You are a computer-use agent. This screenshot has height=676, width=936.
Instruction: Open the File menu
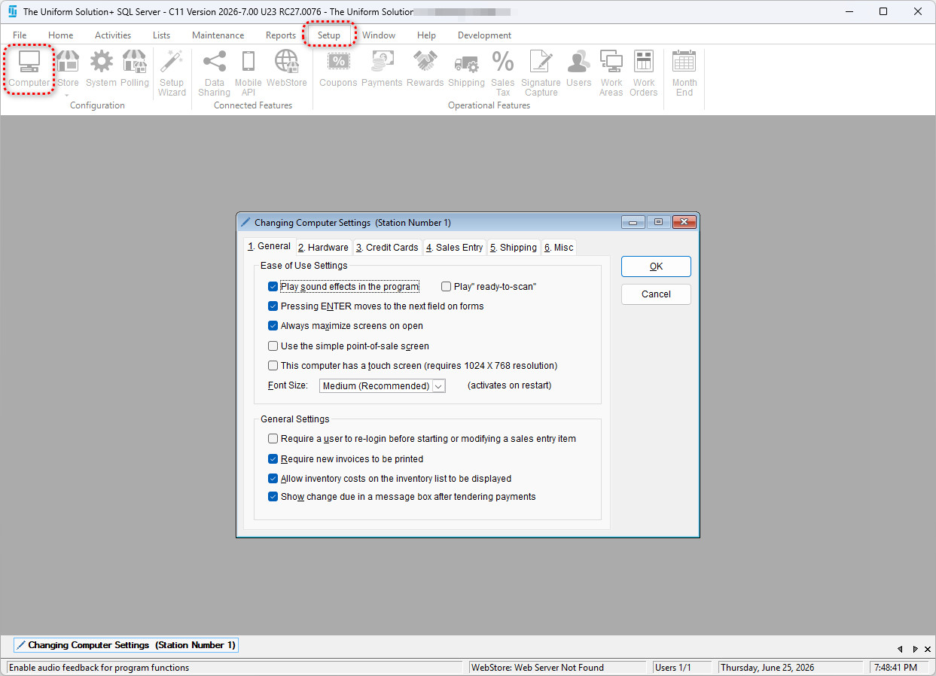[20, 35]
